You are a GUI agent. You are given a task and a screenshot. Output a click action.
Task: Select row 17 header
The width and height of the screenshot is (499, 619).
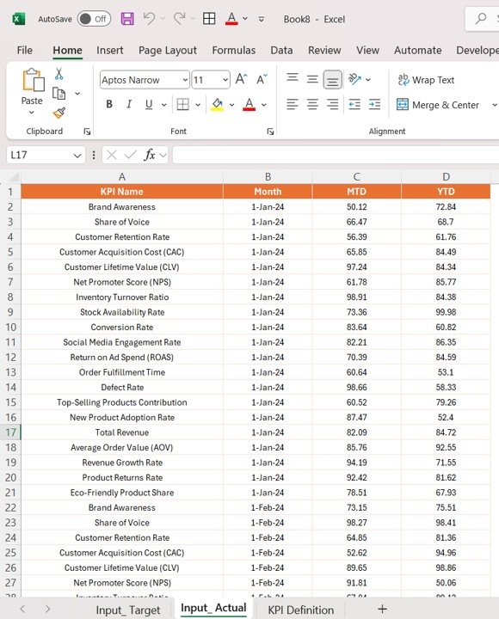pyautogui.click(x=10, y=432)
